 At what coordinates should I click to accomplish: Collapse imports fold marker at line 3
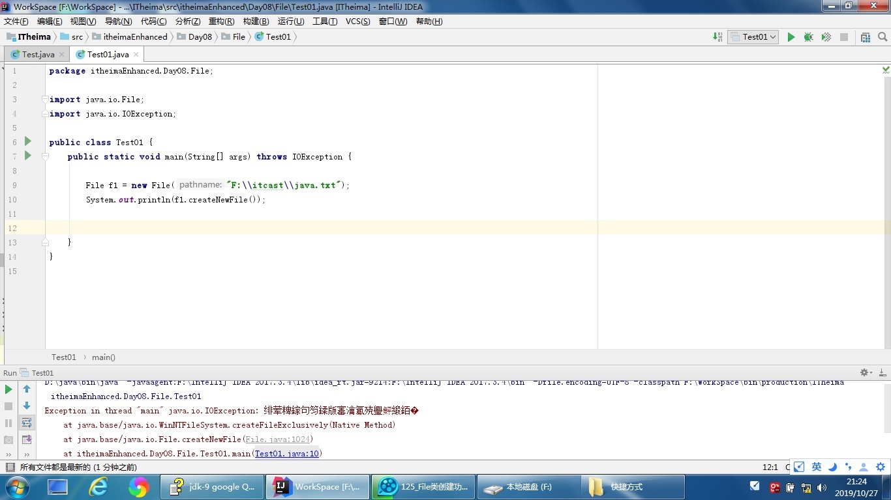pyautogui.click(x=45, y=100)
